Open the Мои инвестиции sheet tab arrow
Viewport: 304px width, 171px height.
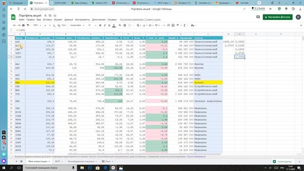[x=49, y=161]
